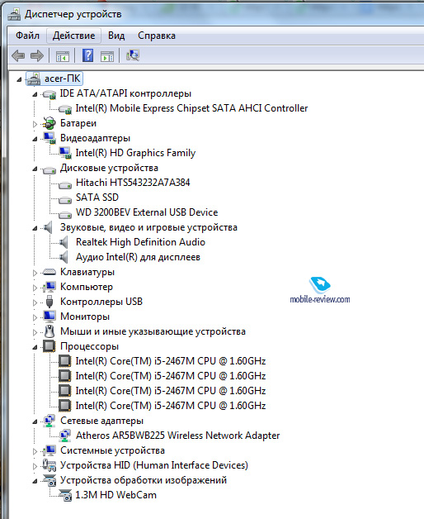Open the Действие menu
Screen dimensions: 424x519
pyautogui.click(x=73, y=36)
